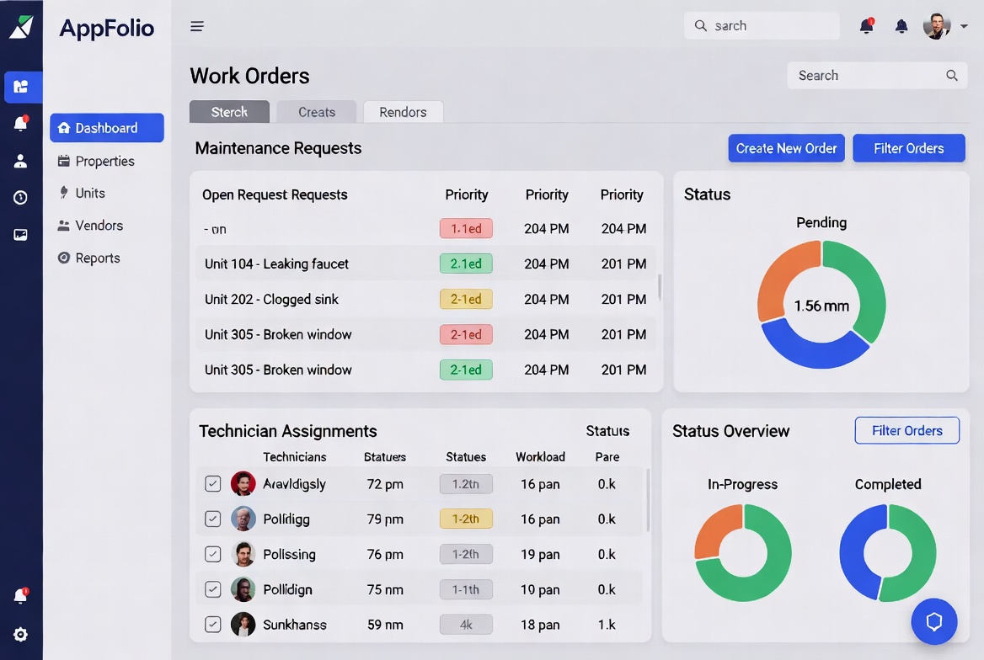Open the user profile avatar
Screen dimensions: 984x660
936,26
